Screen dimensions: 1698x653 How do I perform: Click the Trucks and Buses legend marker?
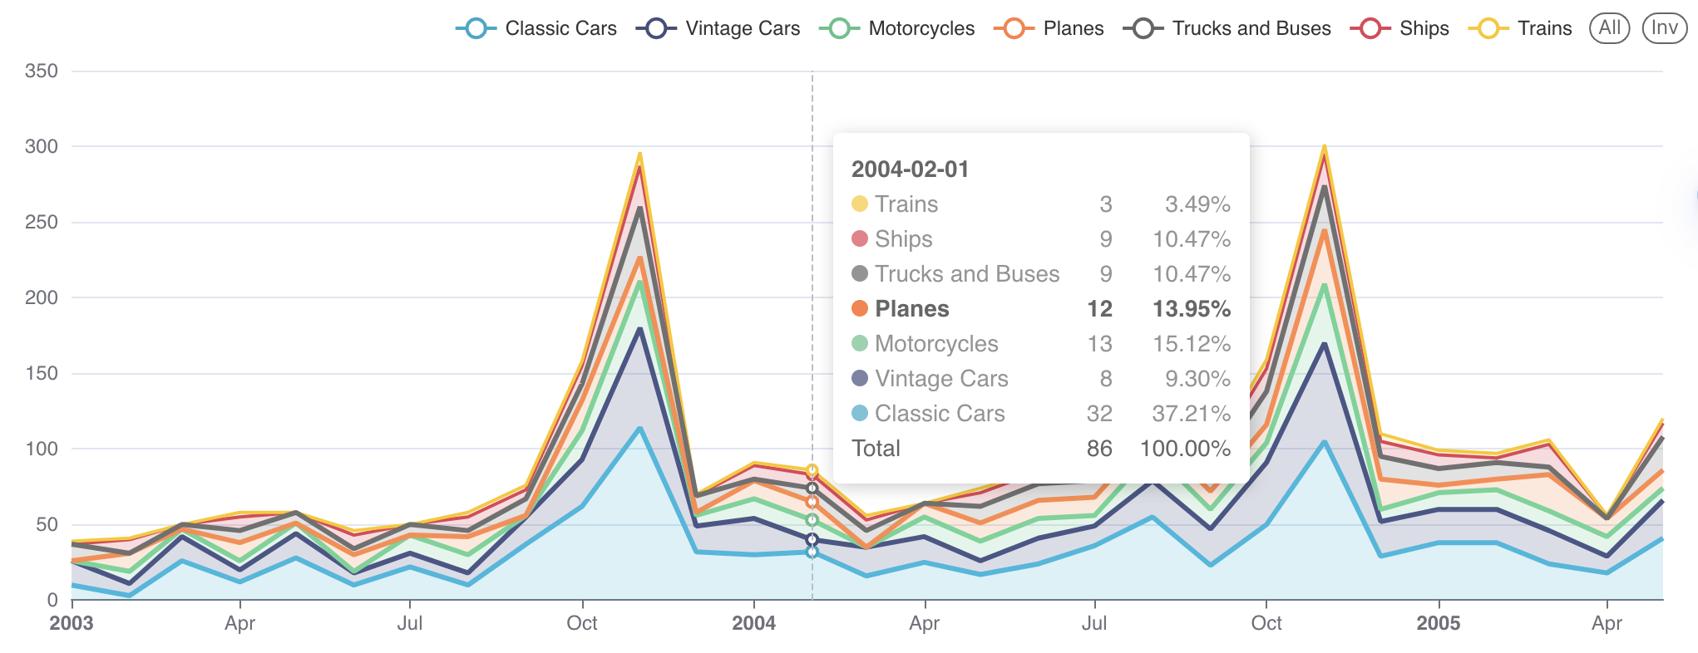pos(1143,28)
